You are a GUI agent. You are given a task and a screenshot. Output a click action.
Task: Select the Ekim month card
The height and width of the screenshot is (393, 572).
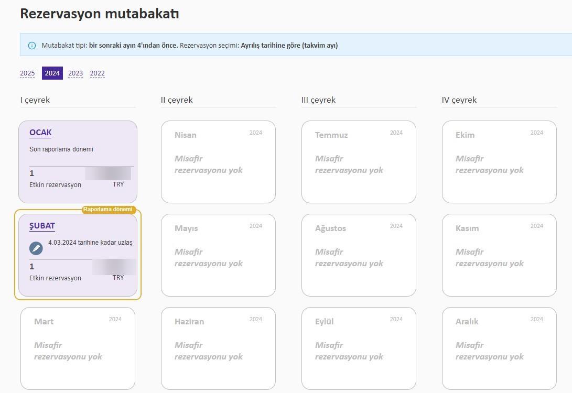499,162
